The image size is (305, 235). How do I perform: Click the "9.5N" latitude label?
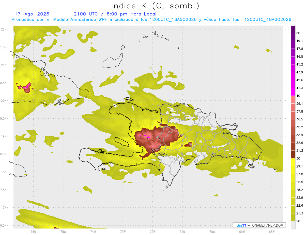coord(4,118)
